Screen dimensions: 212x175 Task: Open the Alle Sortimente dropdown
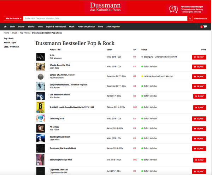point(13,18)
